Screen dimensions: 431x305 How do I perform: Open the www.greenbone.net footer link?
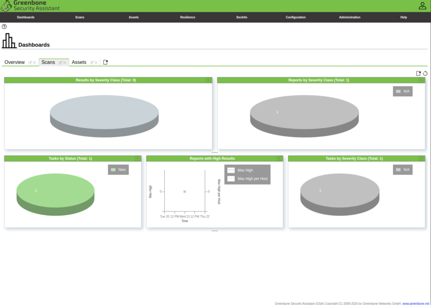pos(416,303)
